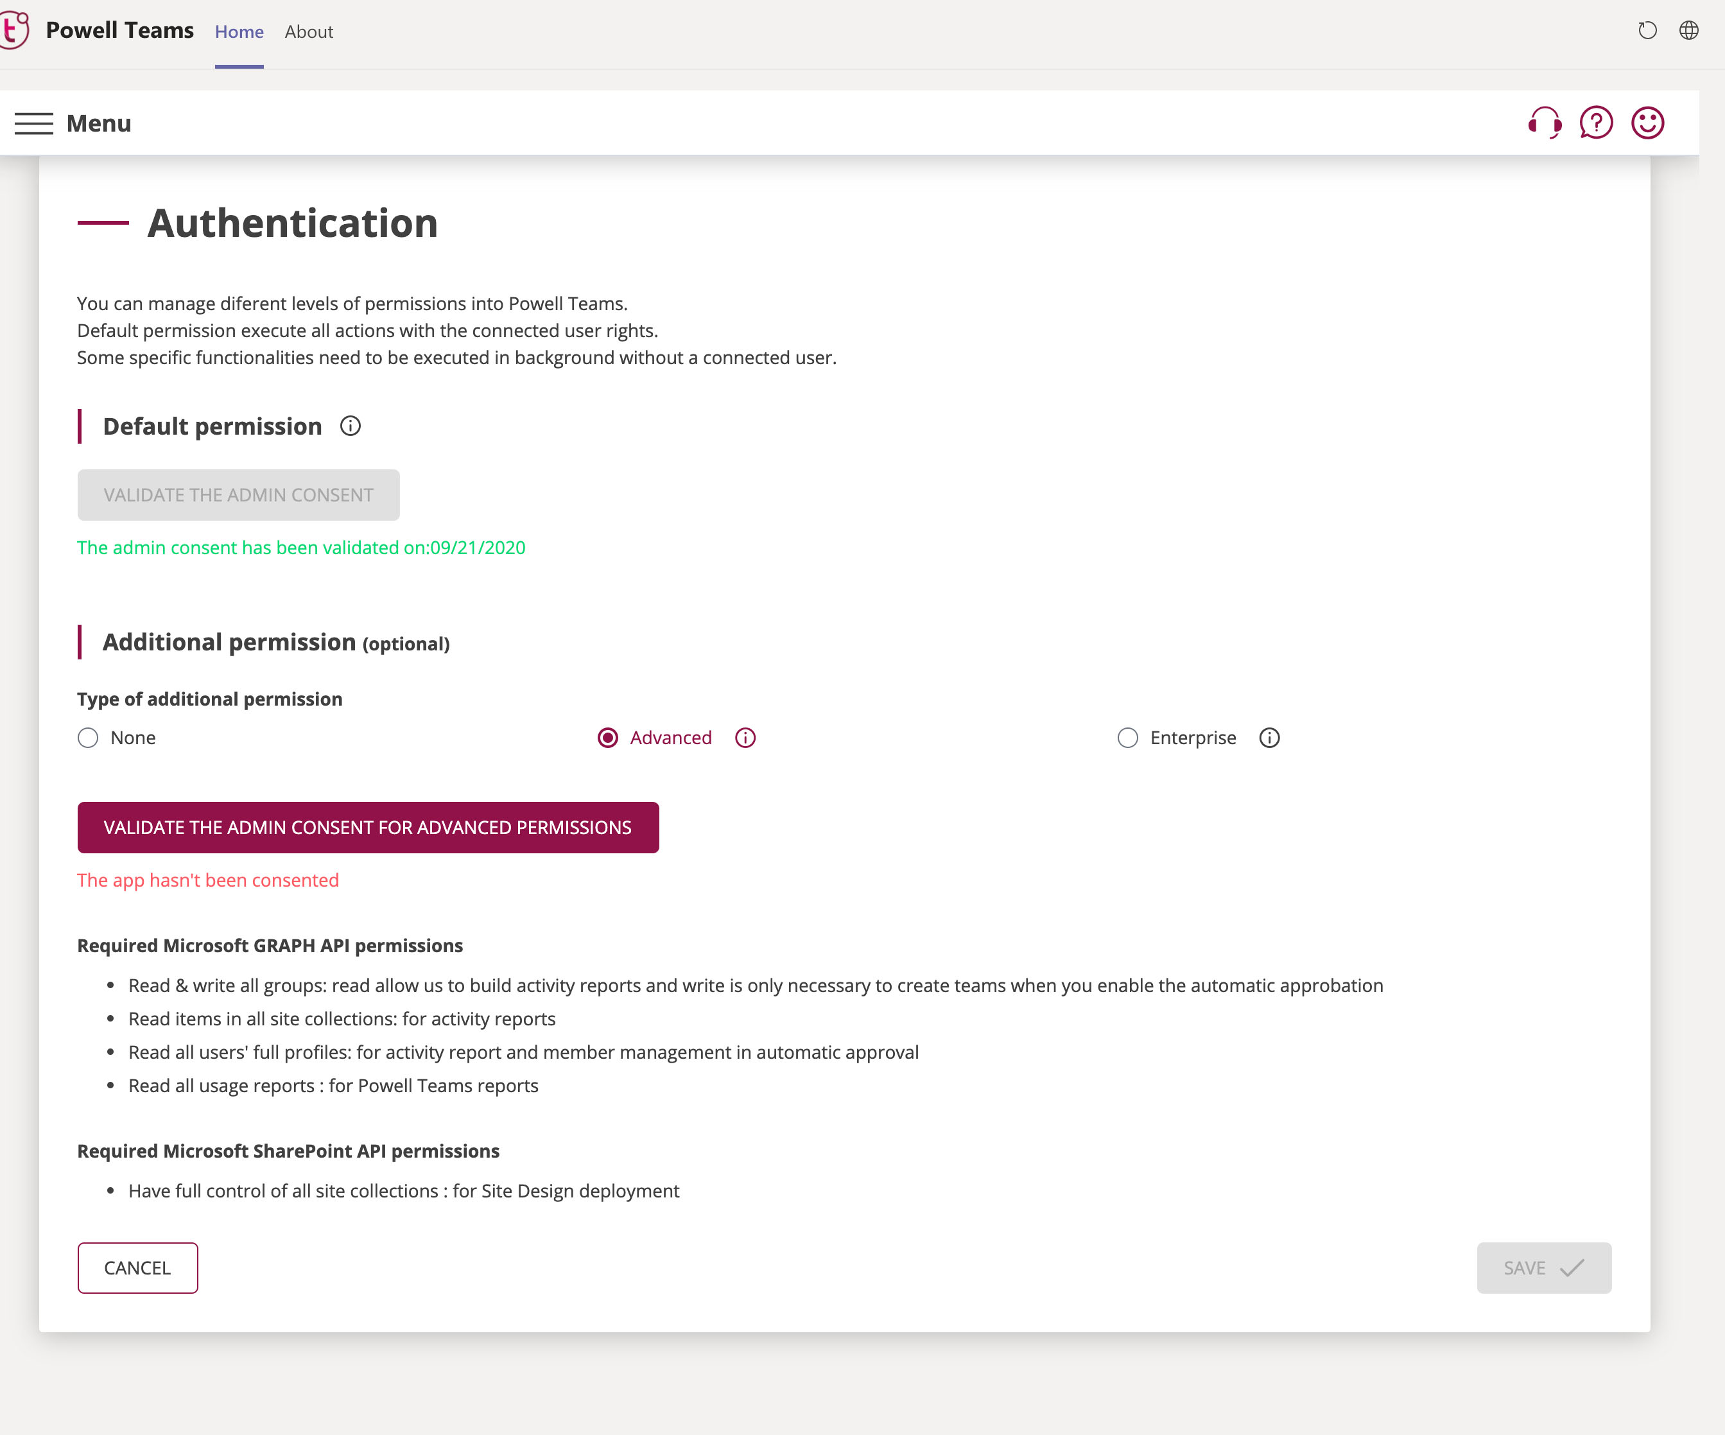
Task: Click the admin consent validated date message
Action: (x=302, y=548)
